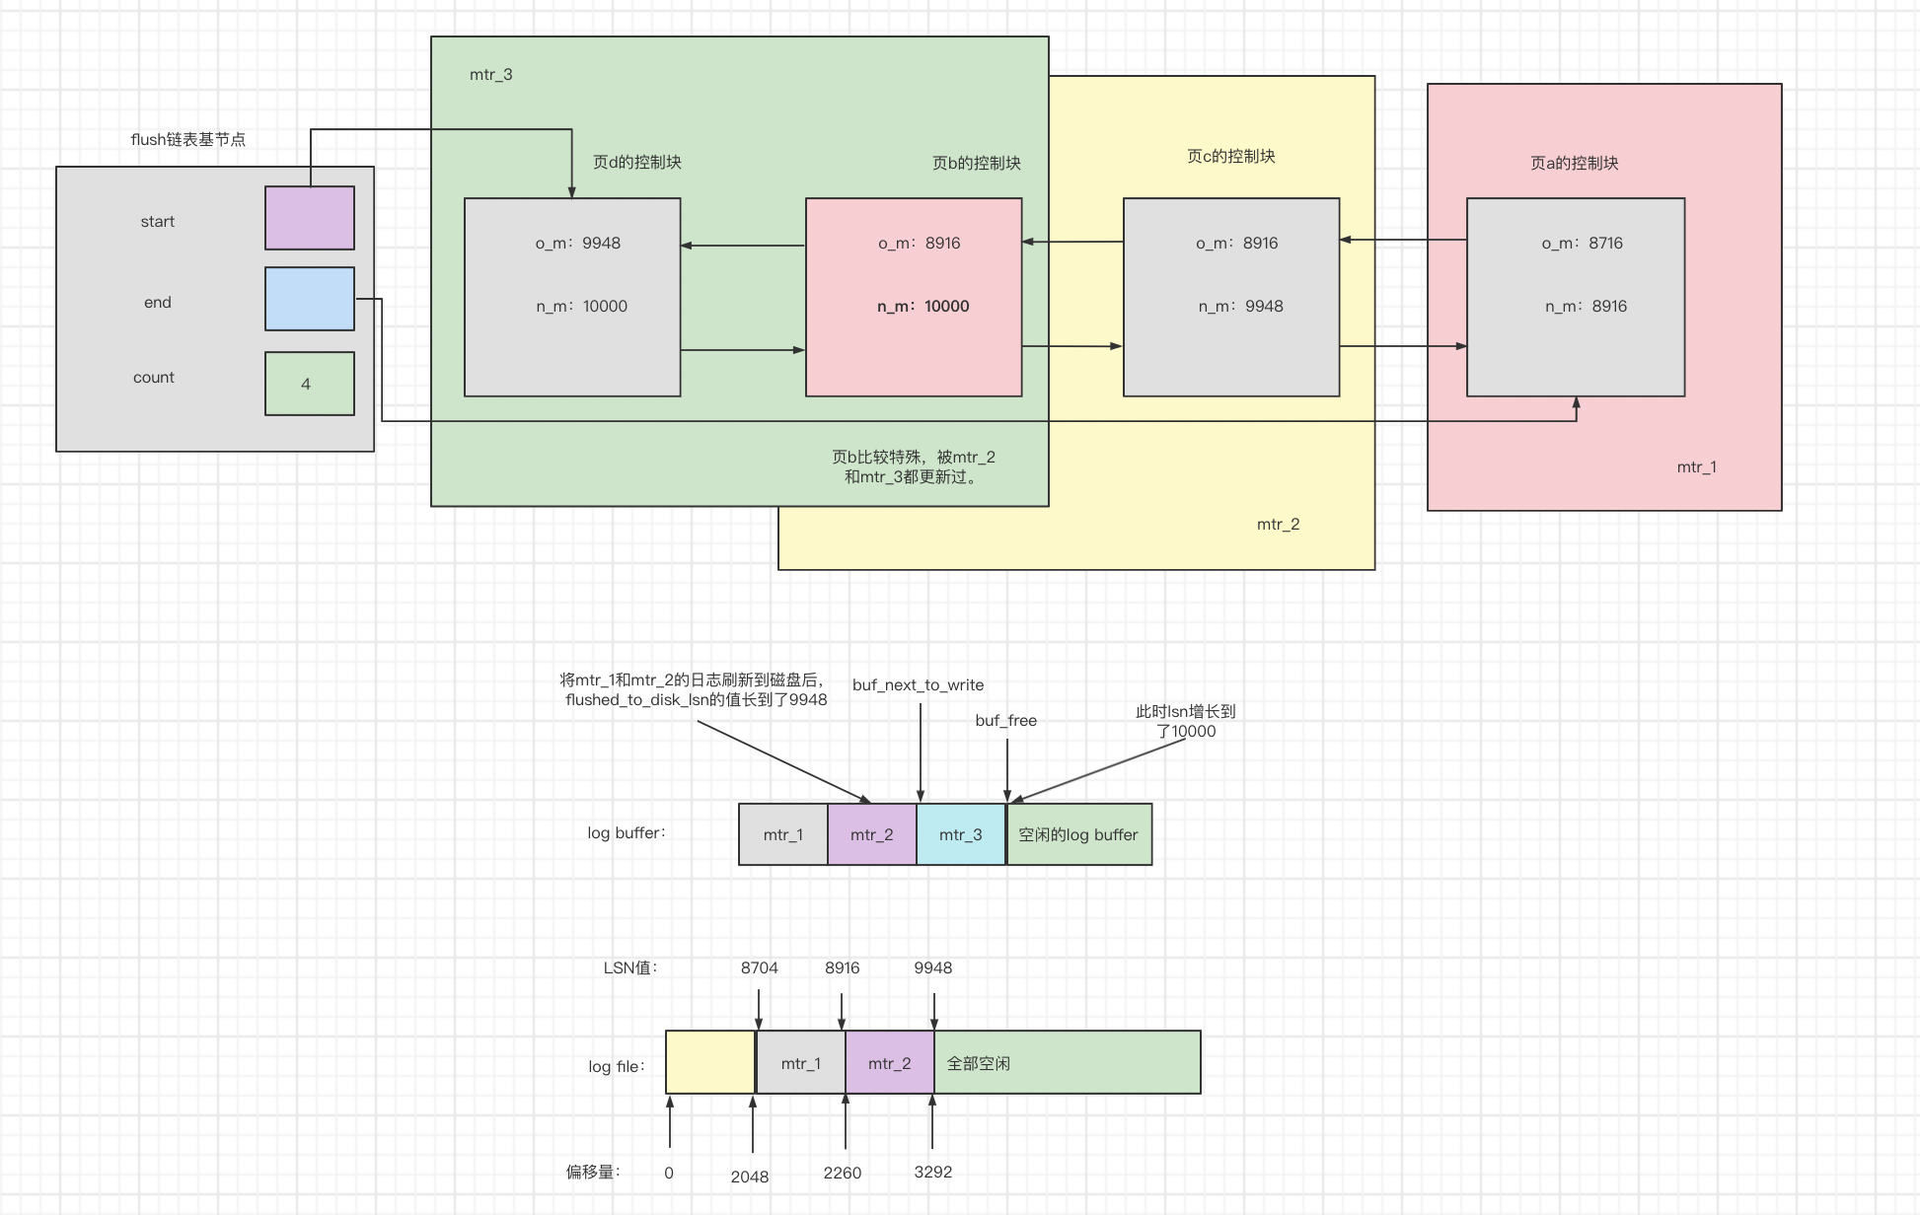Click the offset 3292 label

[932, 1172]
